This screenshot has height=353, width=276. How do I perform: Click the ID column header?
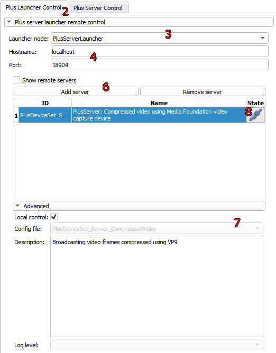45,103
